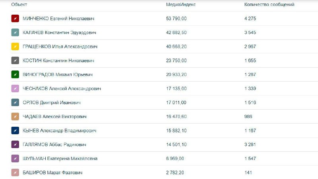Click the violet icon beside ШУЛЬМАН
The width and height of the screenshot is (318, 179).
15,158
